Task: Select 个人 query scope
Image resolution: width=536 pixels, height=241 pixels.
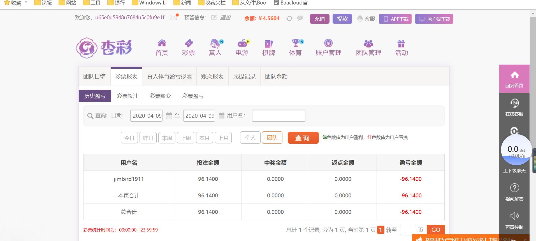Action: point(250,138)
